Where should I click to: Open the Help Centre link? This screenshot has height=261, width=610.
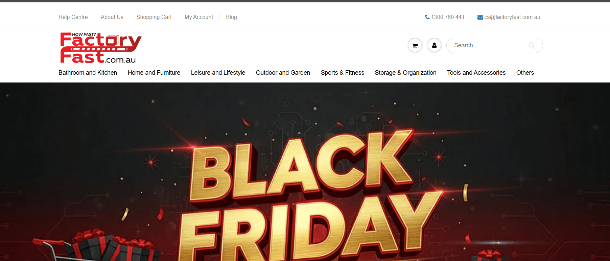point(73,17)
